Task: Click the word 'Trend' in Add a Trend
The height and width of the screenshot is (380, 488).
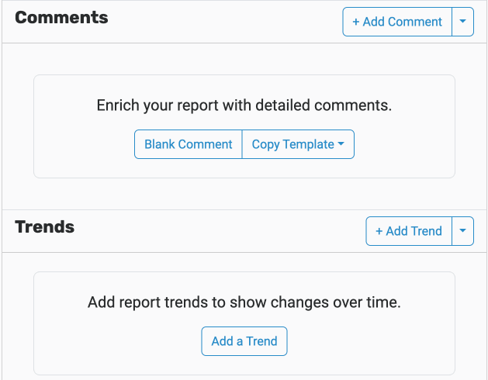Action: coord(261,341)
